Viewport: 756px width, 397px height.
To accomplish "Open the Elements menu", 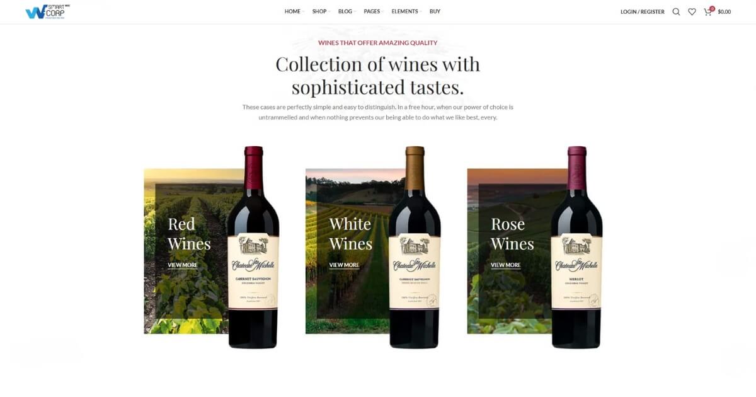I will tap(406, 11).
